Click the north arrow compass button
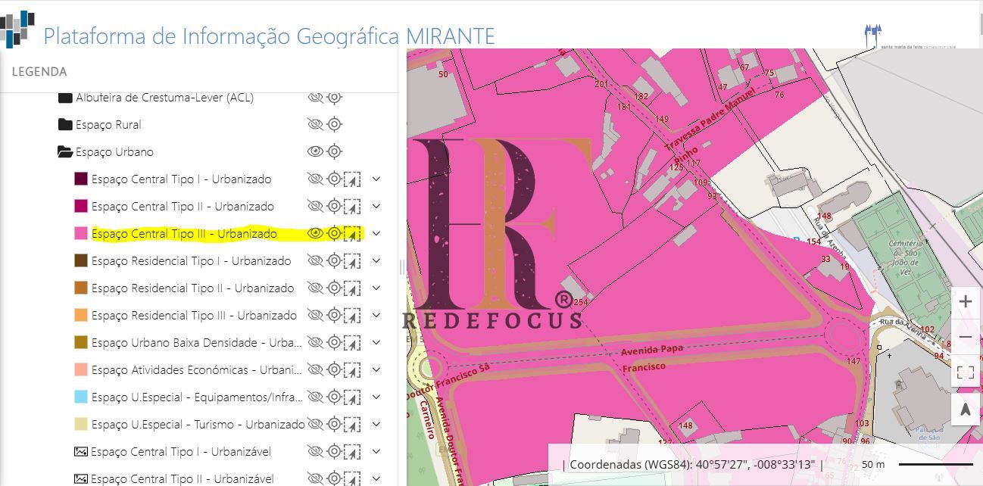This screenshot has width=983, height=486. 965,410
